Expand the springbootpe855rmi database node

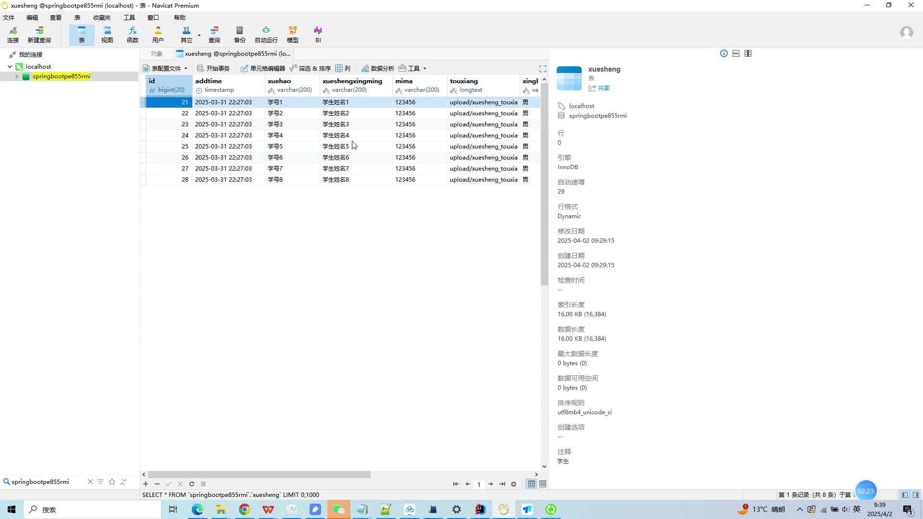click(17, 76)
